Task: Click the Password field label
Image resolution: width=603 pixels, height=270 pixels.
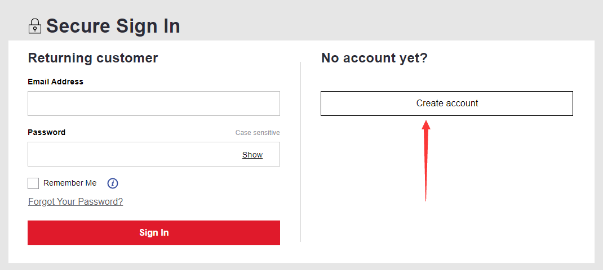Action: pyautogui.click(x=47, y=132)
